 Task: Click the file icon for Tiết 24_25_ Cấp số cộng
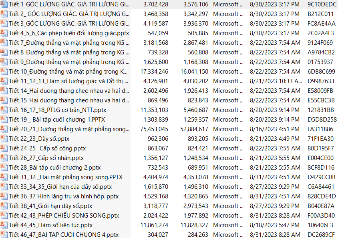click(x=4, y=148)
